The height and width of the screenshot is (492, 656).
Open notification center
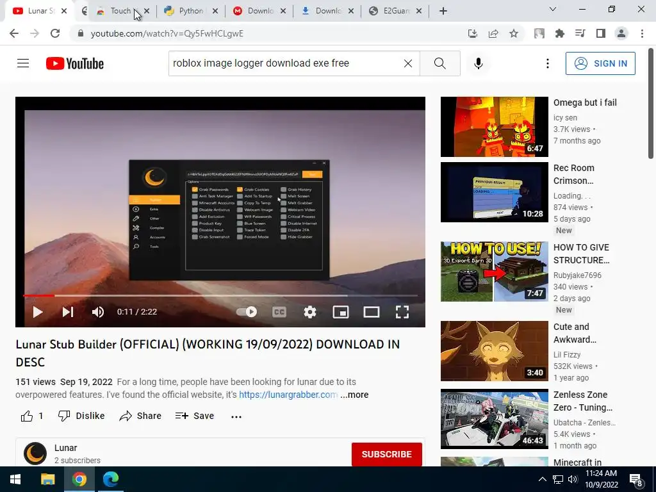pos(636,479)
